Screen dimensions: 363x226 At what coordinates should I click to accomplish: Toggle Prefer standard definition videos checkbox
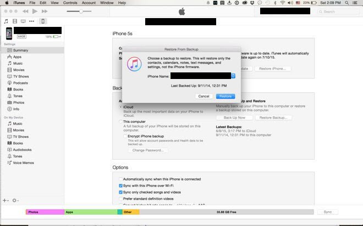click(120, 199)
